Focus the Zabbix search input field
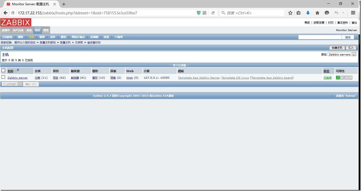The image size is (361, 191). (x=320, y=37)
